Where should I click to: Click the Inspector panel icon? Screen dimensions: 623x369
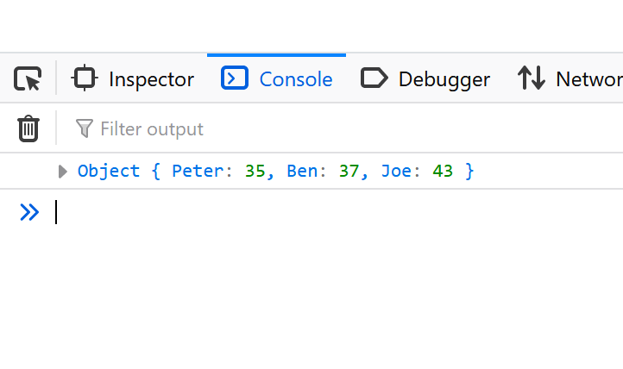click(84, 78)
